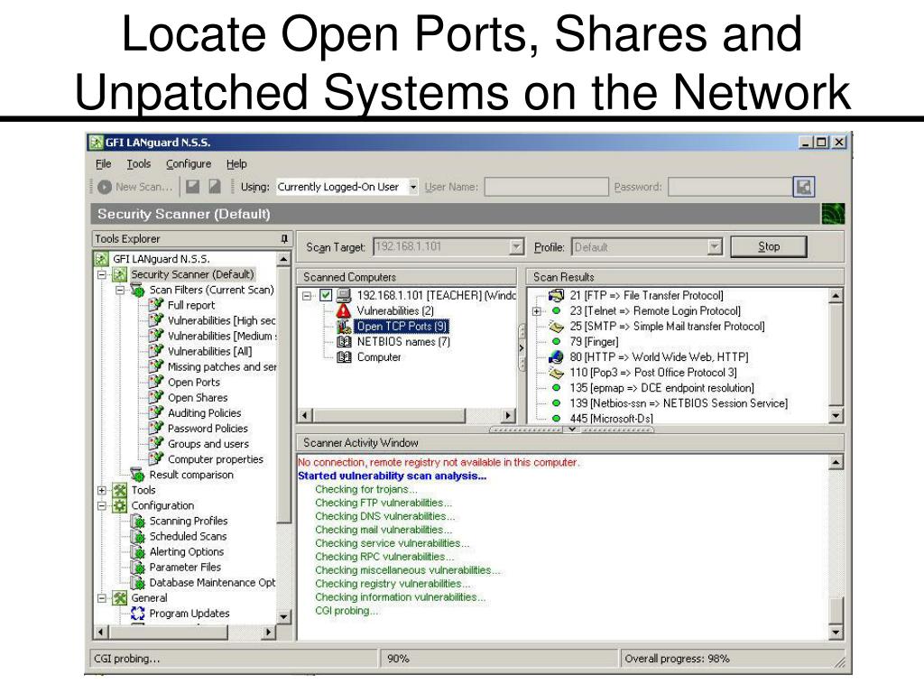The image size is (924, 693).
Task: Click the NETBIOS names book icon
Action: [x=344, y=342]
